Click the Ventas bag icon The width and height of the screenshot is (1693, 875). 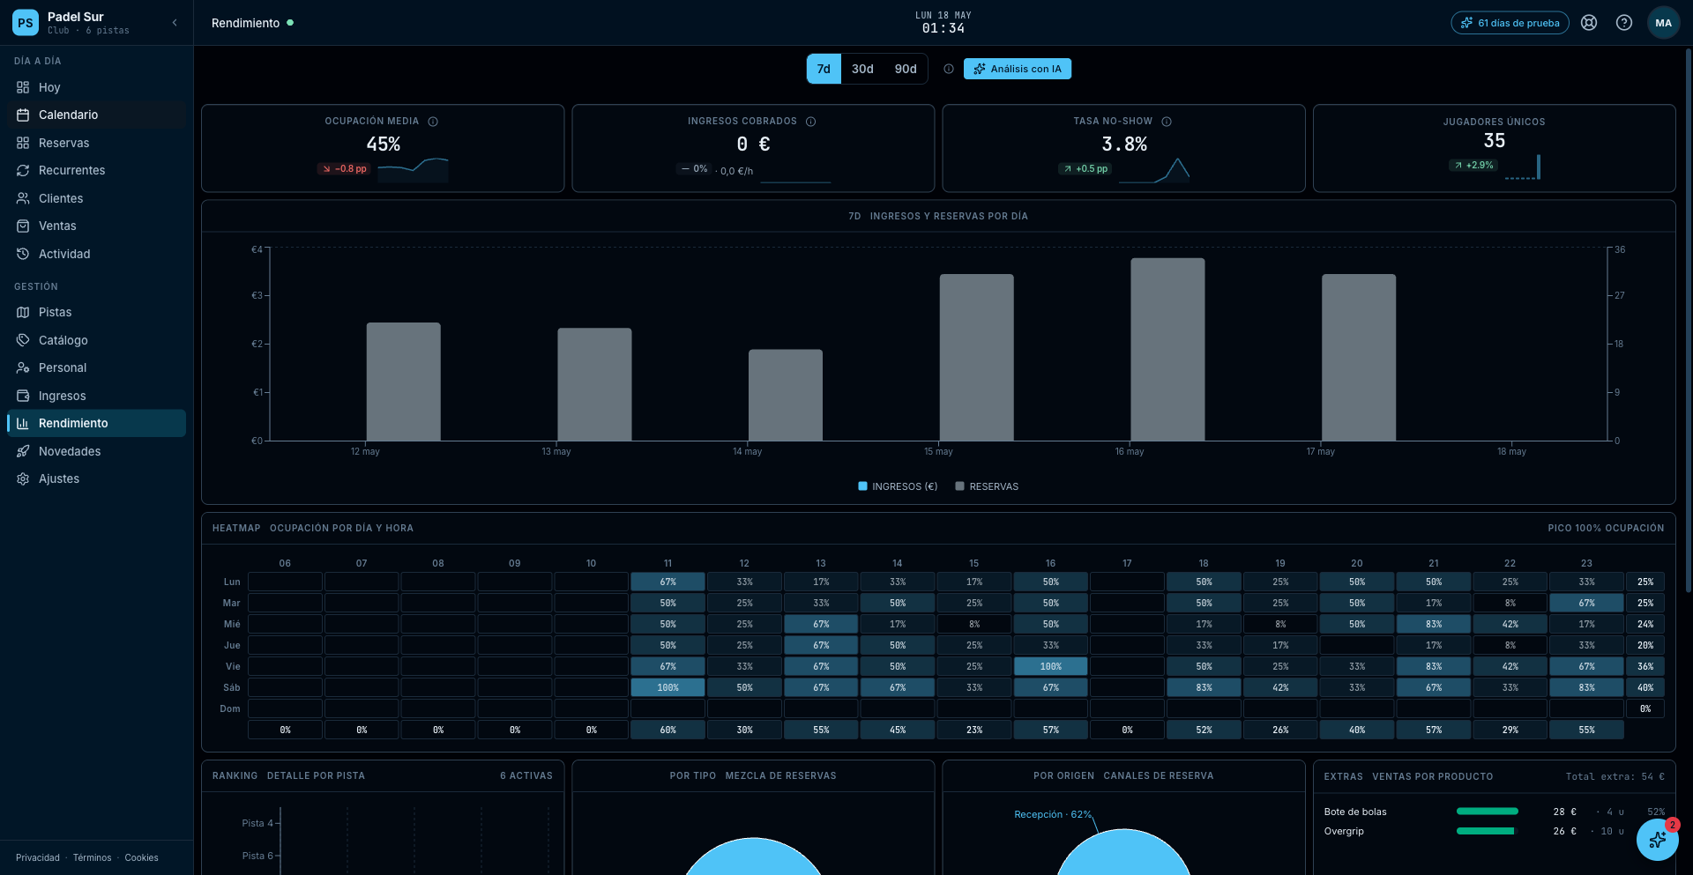point(23,226)
